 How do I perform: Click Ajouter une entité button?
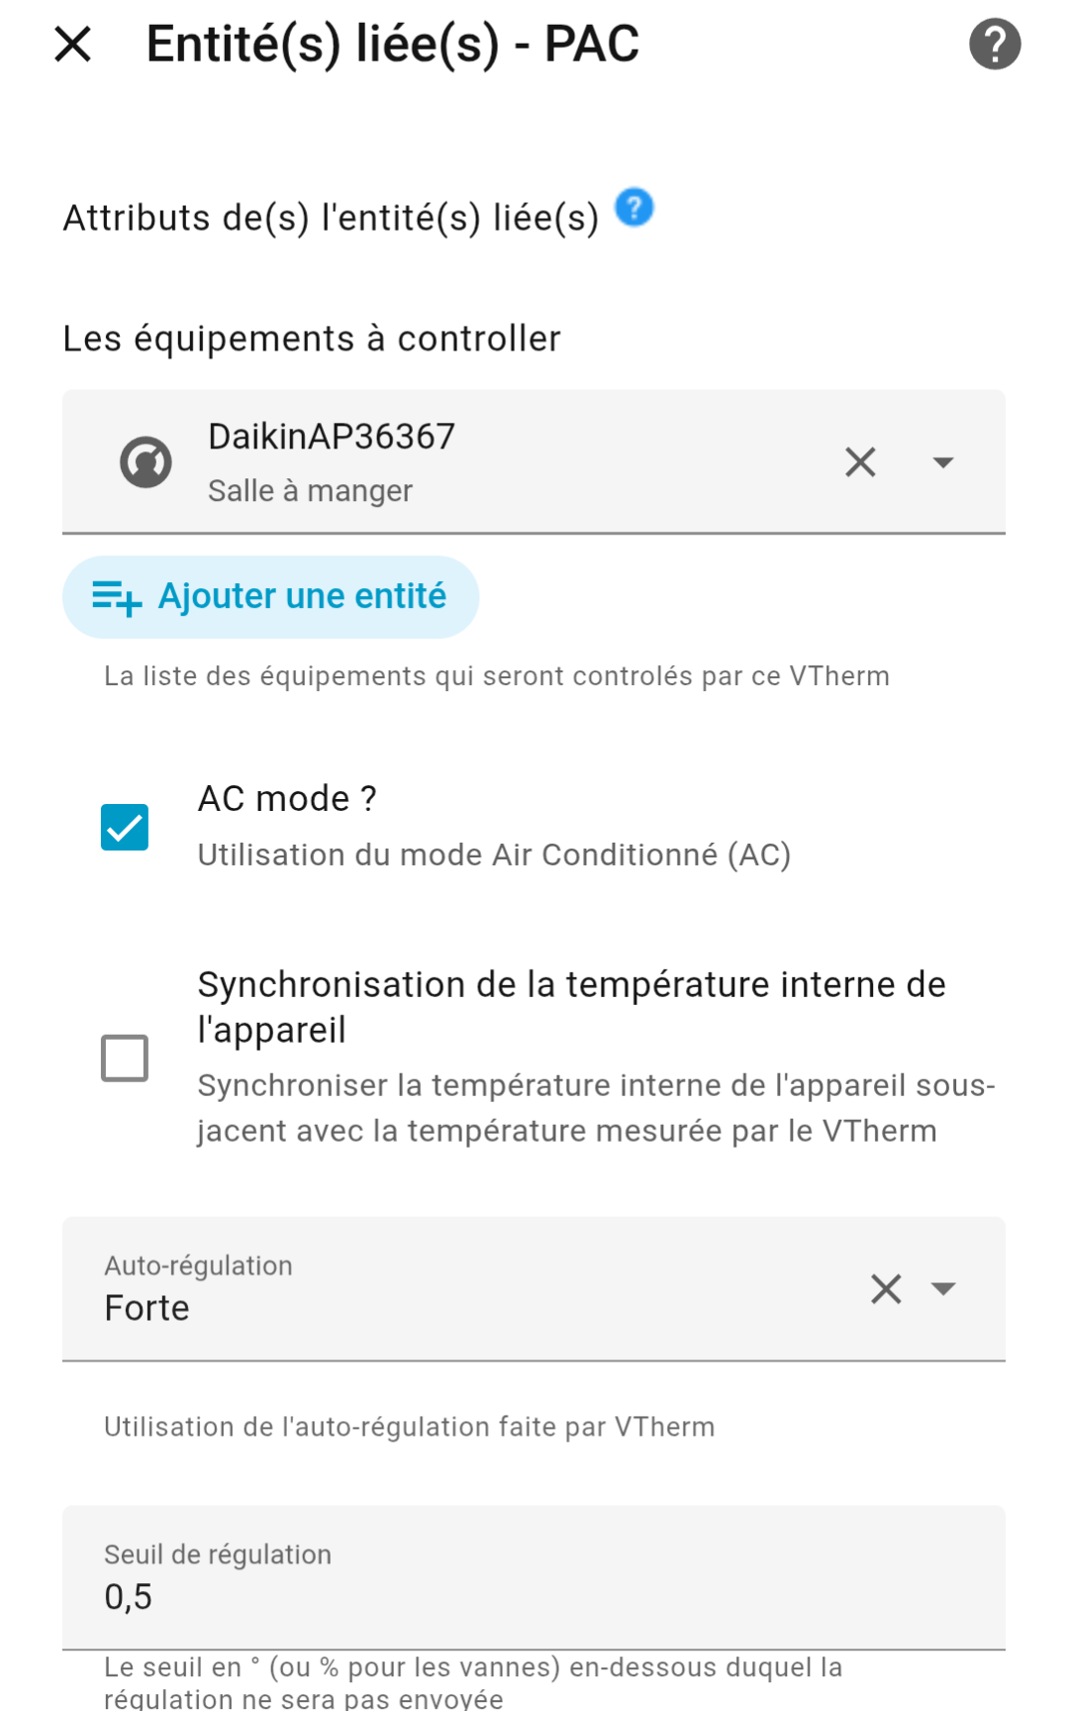click(x=301, y=597)
